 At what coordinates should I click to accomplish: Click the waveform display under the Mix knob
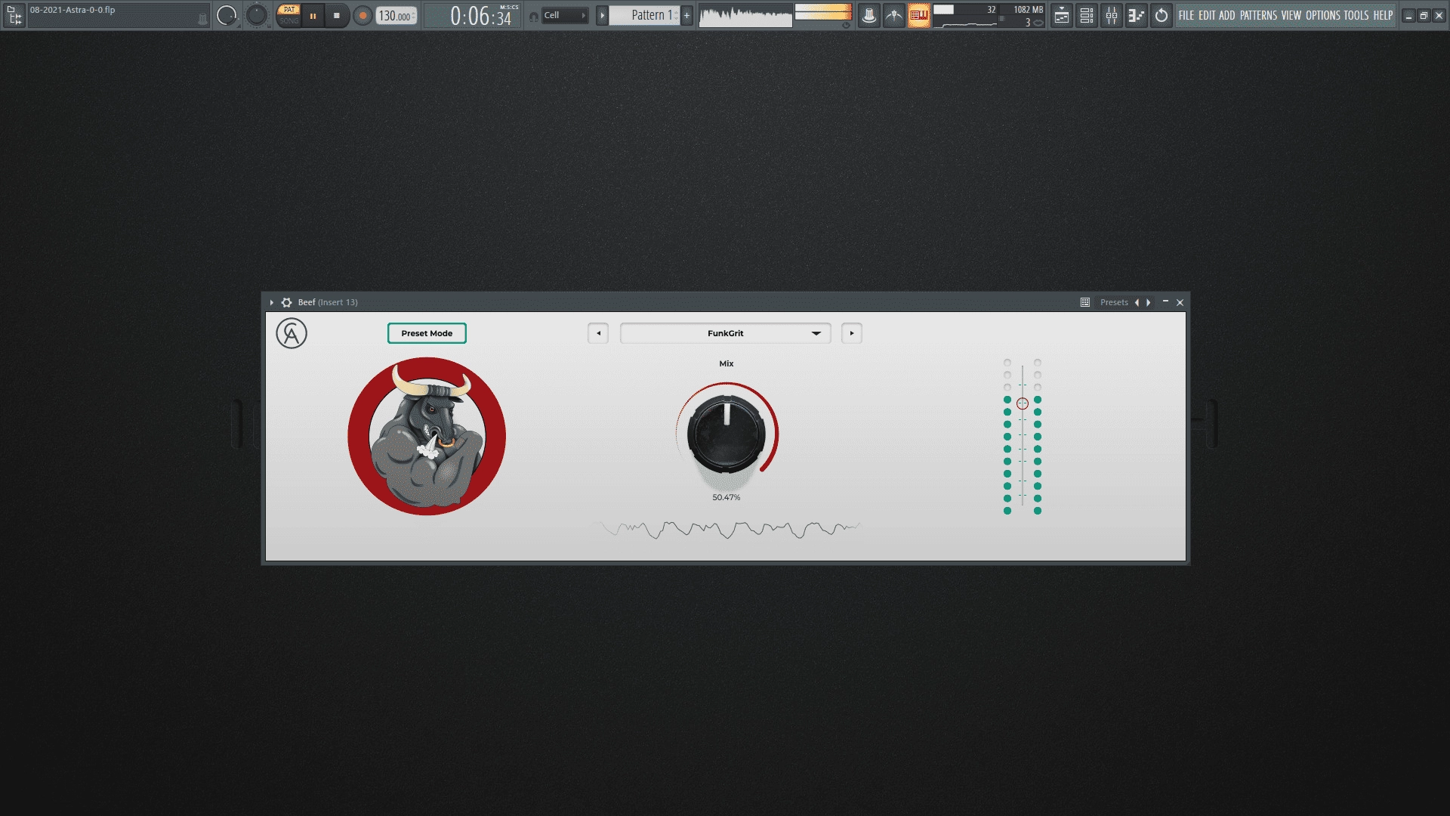[727, 529]
